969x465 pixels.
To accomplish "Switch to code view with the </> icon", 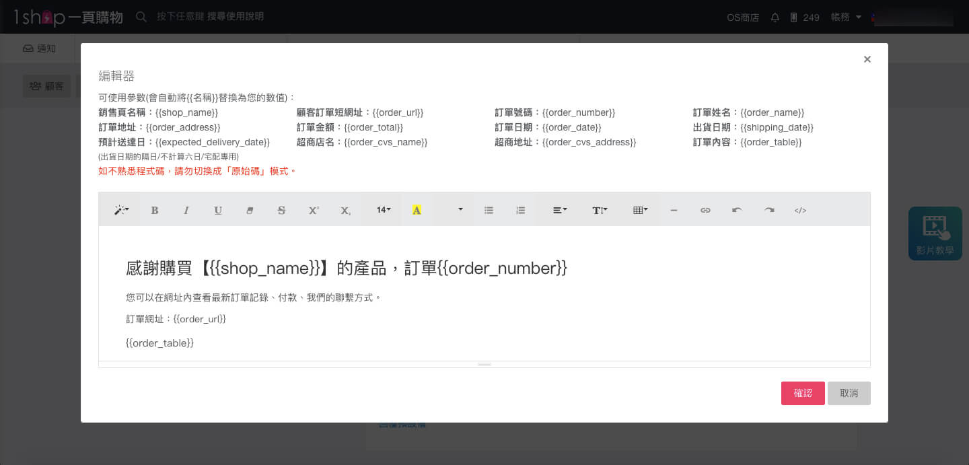I will pyautogui.click(x=800, y=210).
